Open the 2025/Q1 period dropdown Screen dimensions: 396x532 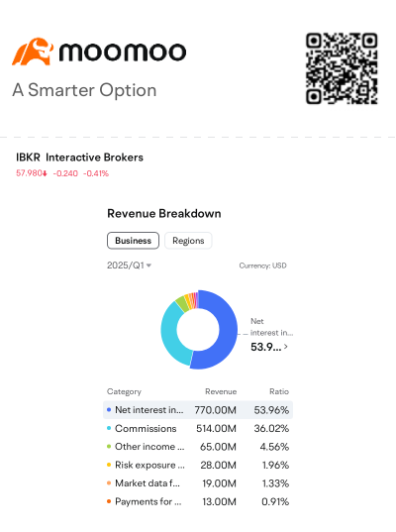coord(129,266)
